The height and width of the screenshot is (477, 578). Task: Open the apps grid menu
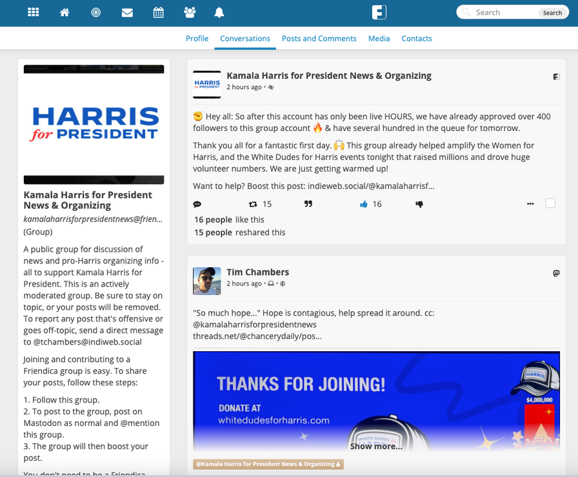(x=33, y=12)
